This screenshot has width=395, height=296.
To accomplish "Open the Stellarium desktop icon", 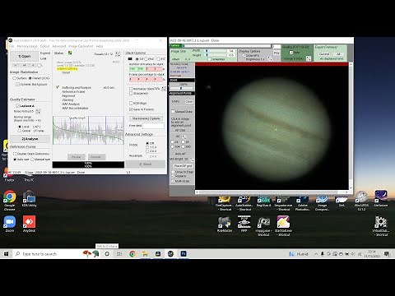I will coord(381,199).
